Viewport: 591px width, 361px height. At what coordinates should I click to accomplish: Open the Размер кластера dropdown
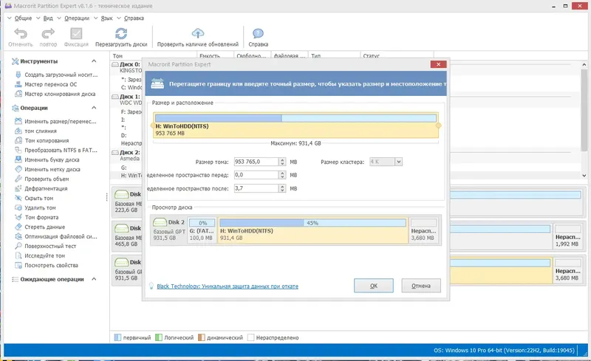[x=398, y=162]
